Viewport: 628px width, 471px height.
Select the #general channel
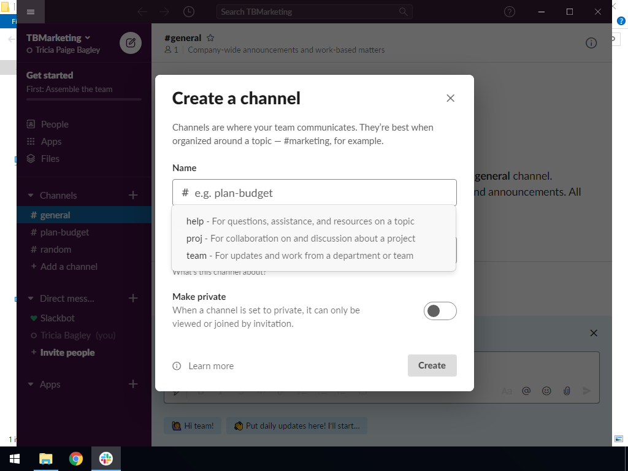pyautogui.click(x=84, y=215)
